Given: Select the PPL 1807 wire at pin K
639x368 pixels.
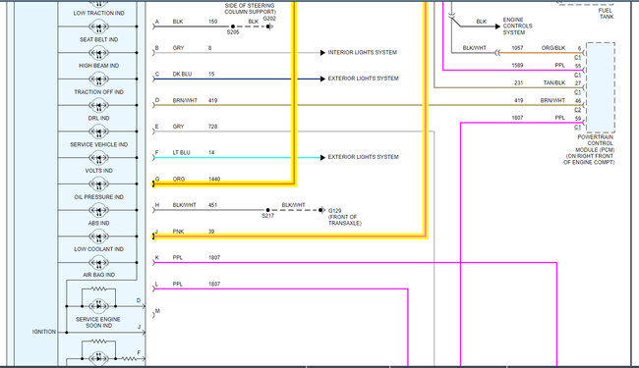Looking at the screenshot, I should [x=355, y=263].
